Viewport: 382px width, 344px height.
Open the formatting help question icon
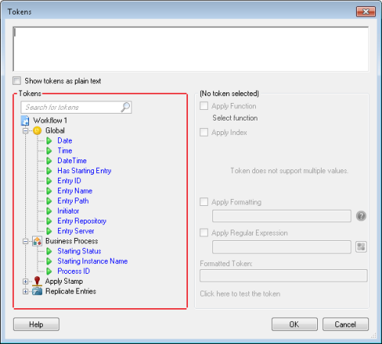[361, 216]
